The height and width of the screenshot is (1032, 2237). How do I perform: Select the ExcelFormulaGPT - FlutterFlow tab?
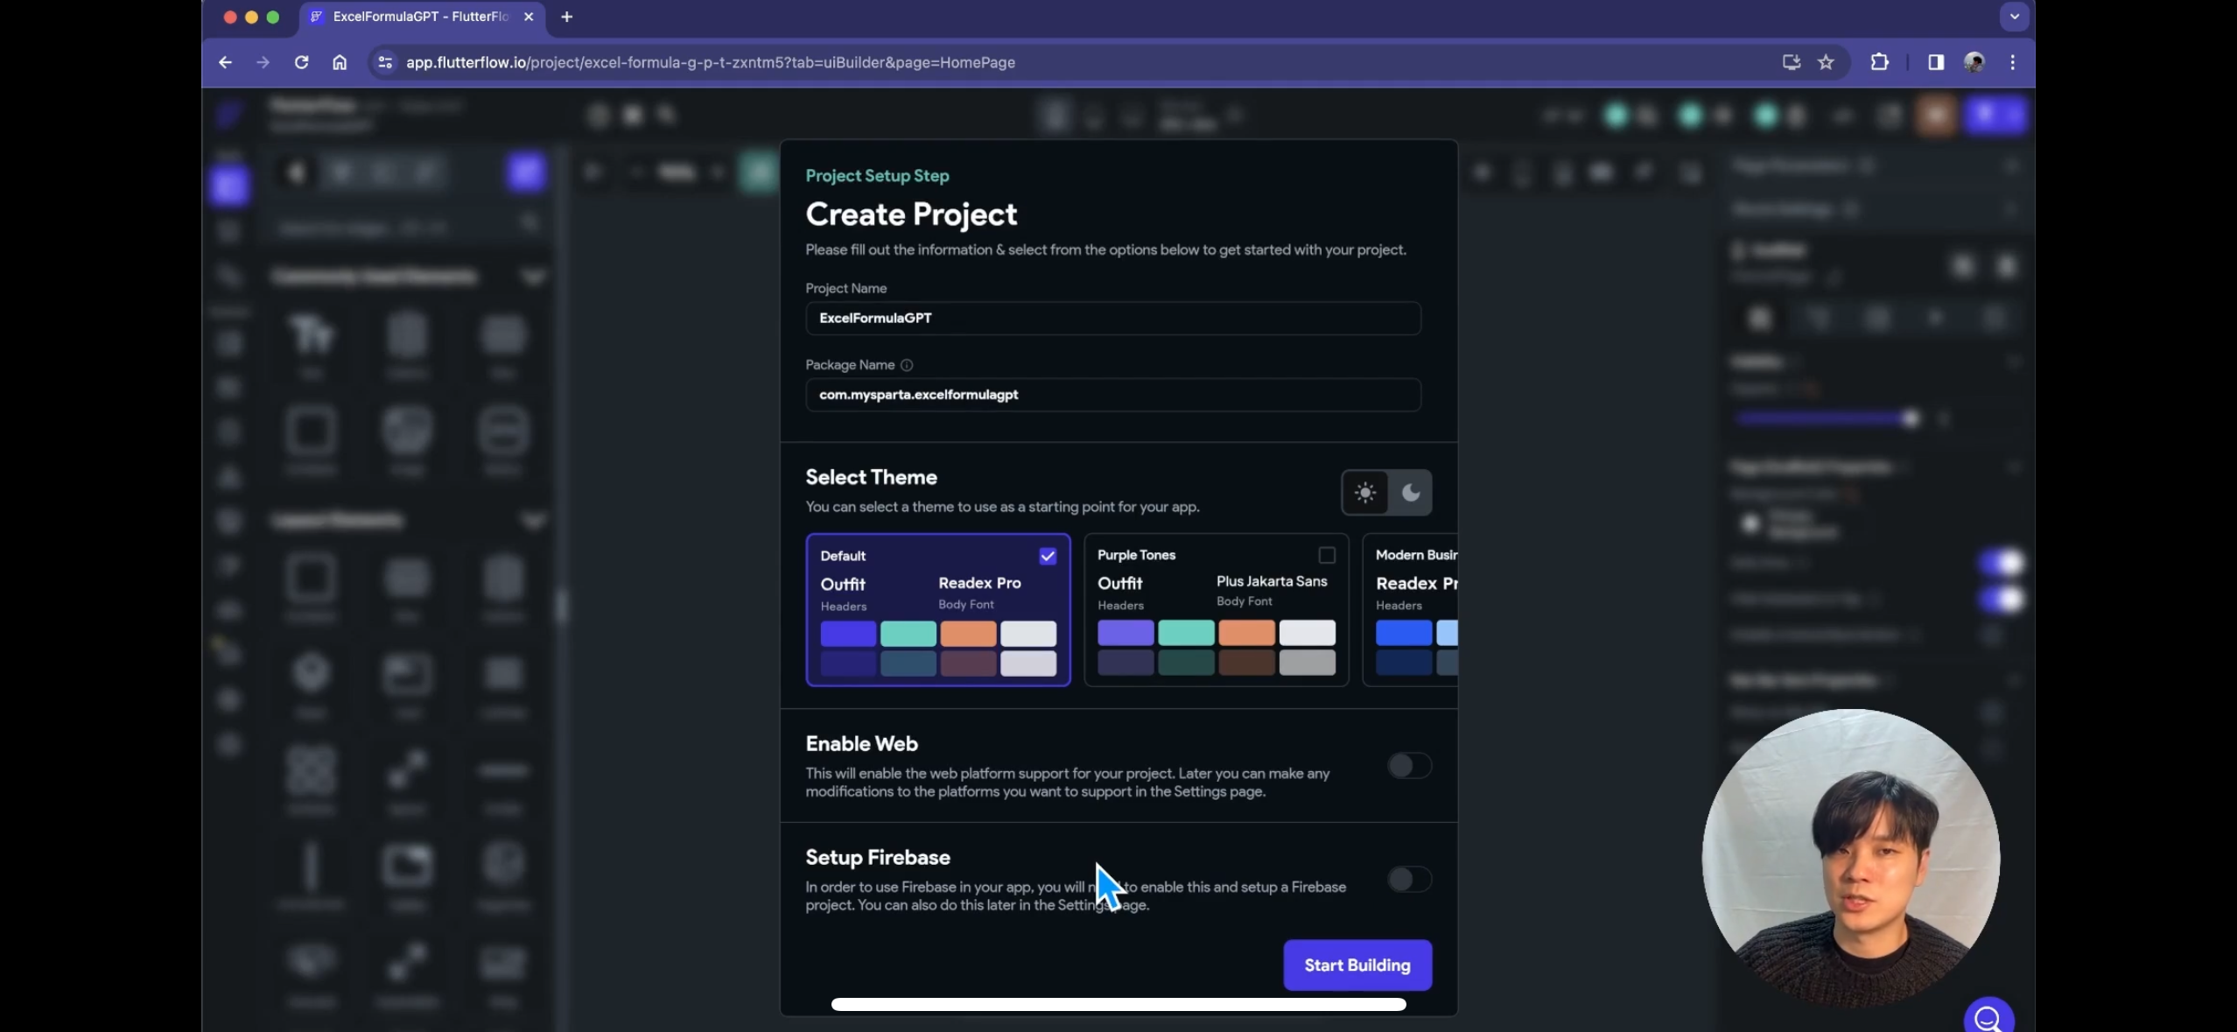pyautogui.click(x=422, y=17)
